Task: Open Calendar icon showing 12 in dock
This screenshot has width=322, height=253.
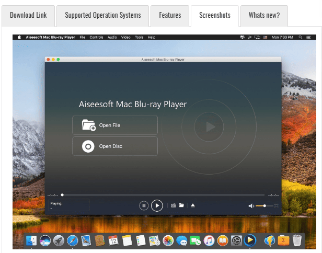Action: pos(113,240)
